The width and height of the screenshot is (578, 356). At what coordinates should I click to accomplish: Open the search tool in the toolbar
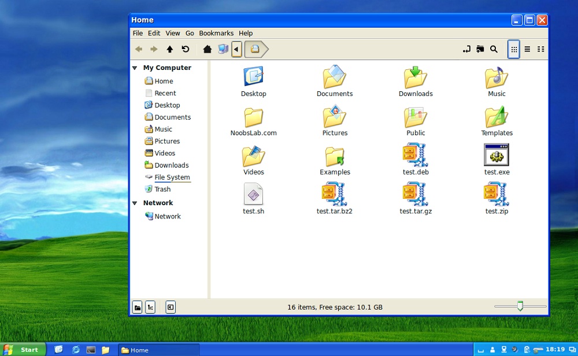coord(494,49)
